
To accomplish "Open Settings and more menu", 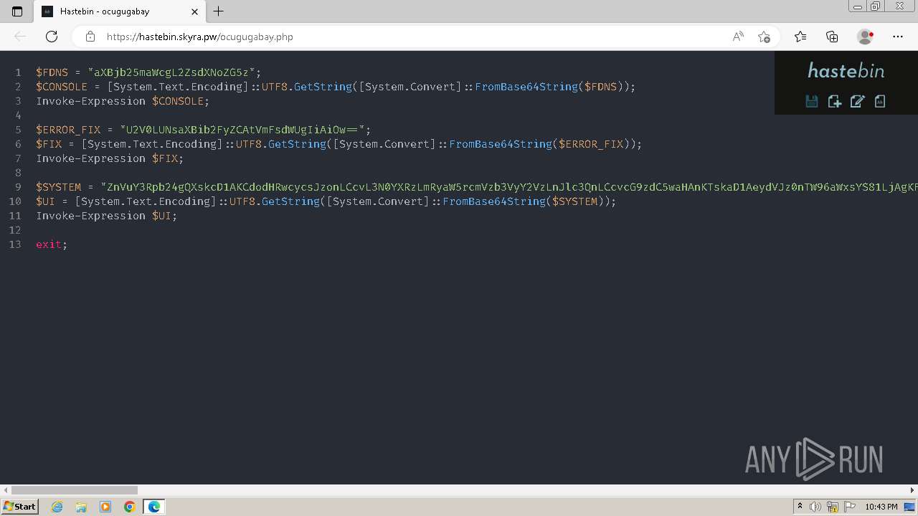I will coord(898,37).
